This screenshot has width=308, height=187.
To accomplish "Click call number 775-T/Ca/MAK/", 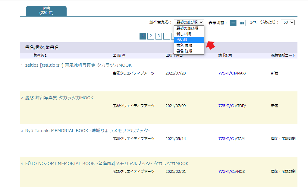I will click(232, 73).
